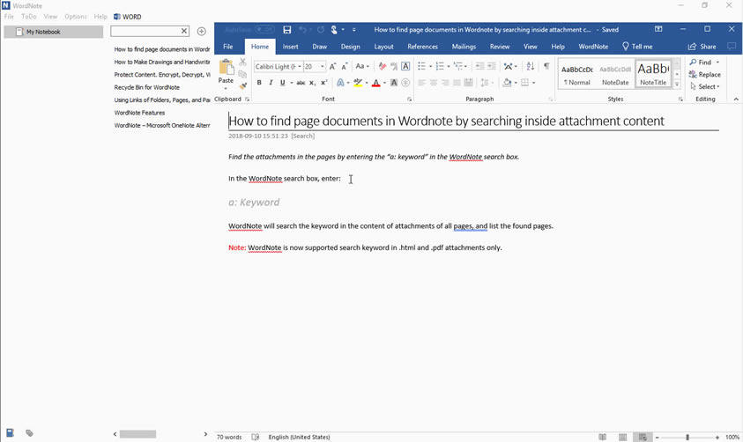Screen dimensions: 743x442
Task: Open the WordNote Features page
Action: pos(140,113)
